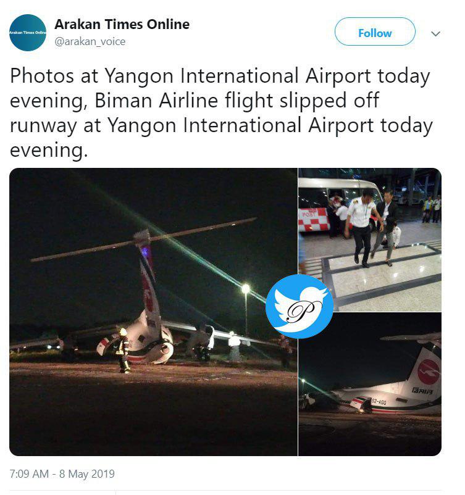Open the large crashed plane tail photo

pos(153,312)
